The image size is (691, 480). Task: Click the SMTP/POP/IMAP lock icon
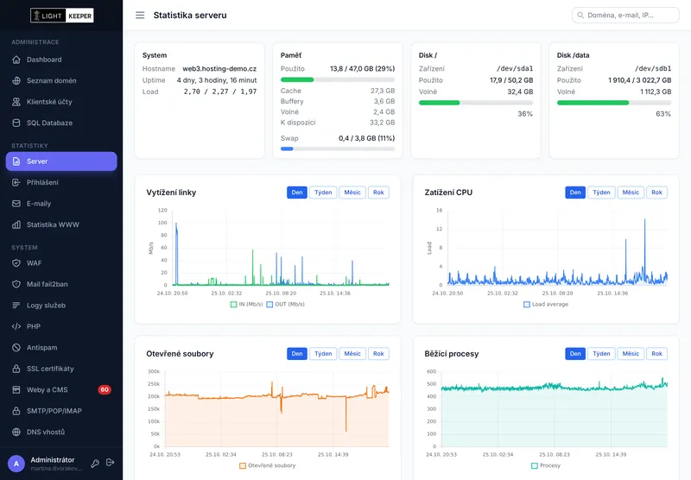tap(16, 411)
